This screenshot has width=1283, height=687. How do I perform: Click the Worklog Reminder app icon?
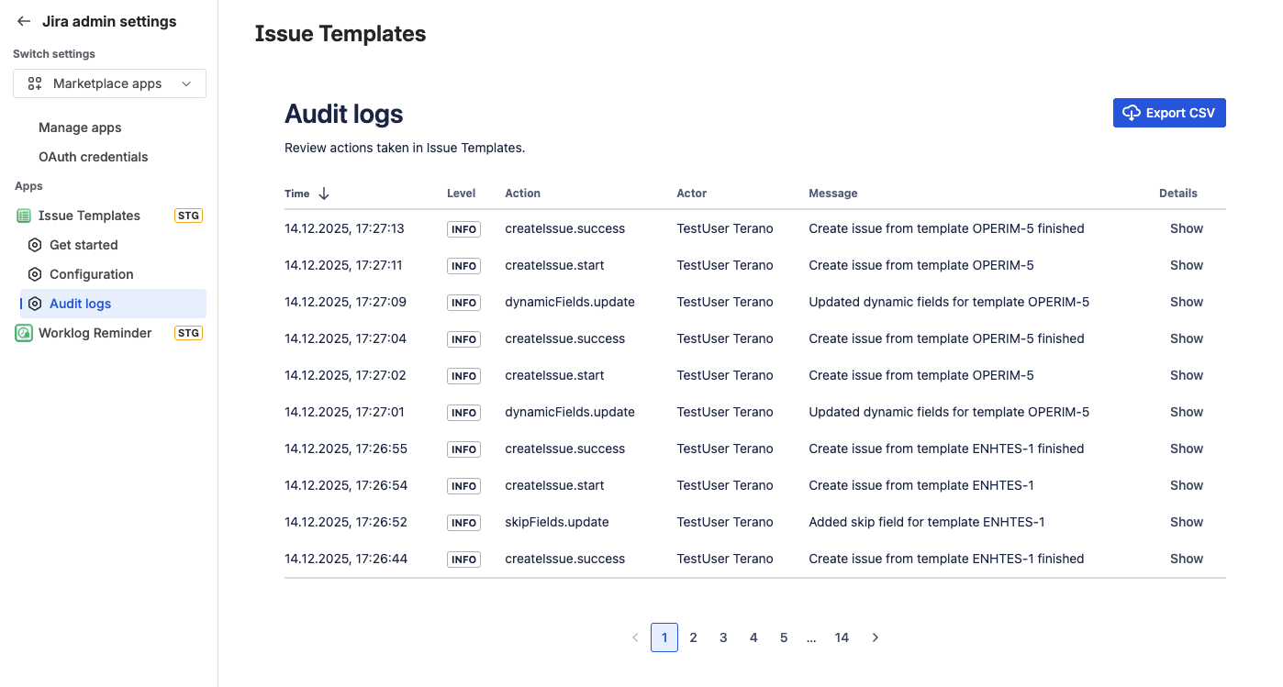tap(24, 332)
